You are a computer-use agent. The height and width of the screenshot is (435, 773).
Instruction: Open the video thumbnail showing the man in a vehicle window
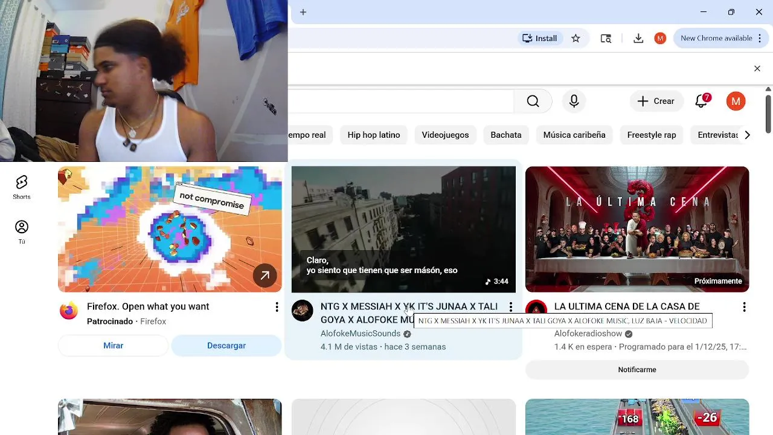click(170, 417)
